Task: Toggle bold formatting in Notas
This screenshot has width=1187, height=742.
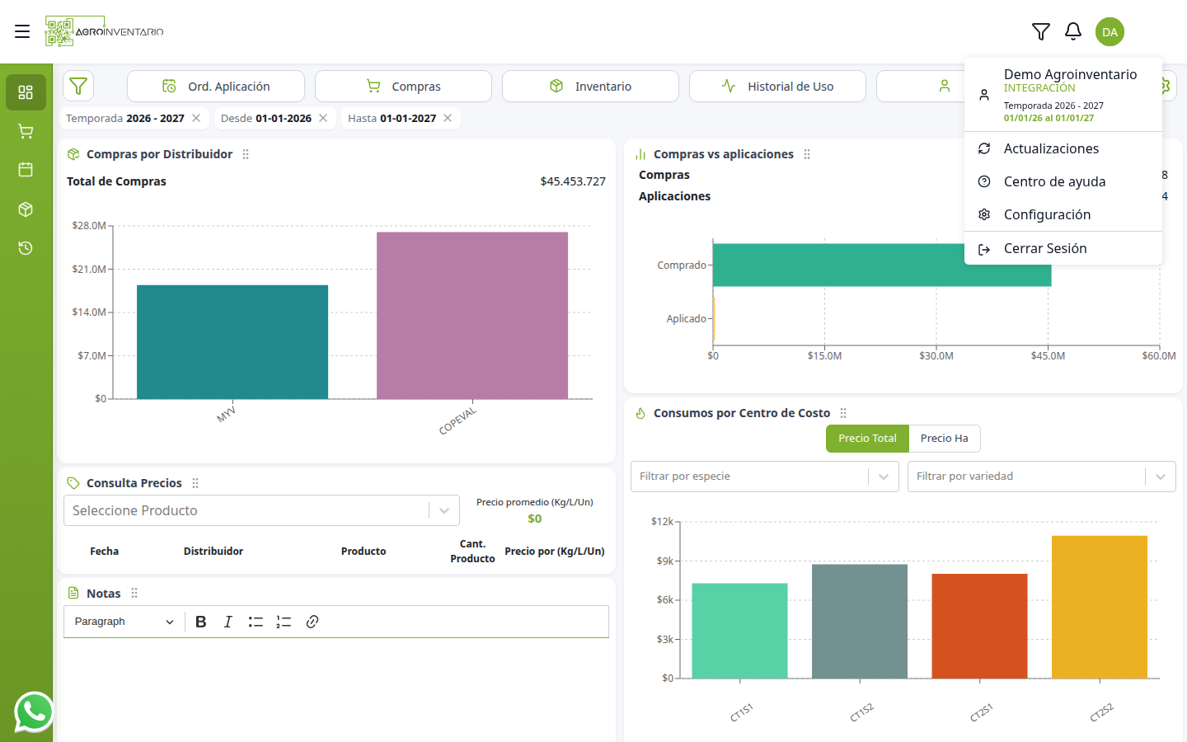Action: [x=200, y=622]
